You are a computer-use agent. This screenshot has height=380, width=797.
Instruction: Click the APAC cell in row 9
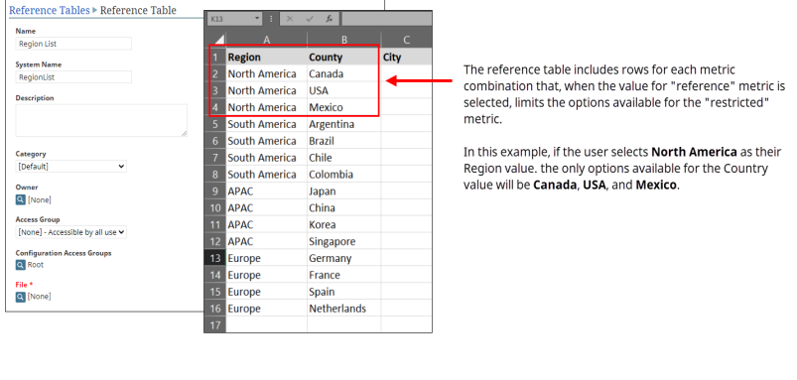(266, 191)
